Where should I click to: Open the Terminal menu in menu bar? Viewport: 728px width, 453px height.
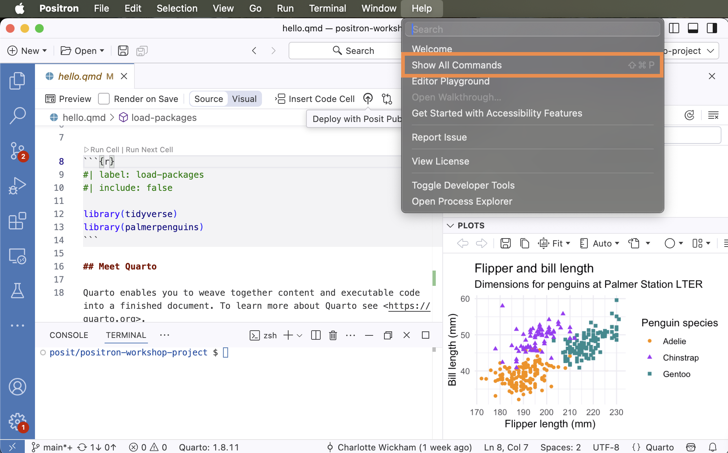[x=328, y=8]
